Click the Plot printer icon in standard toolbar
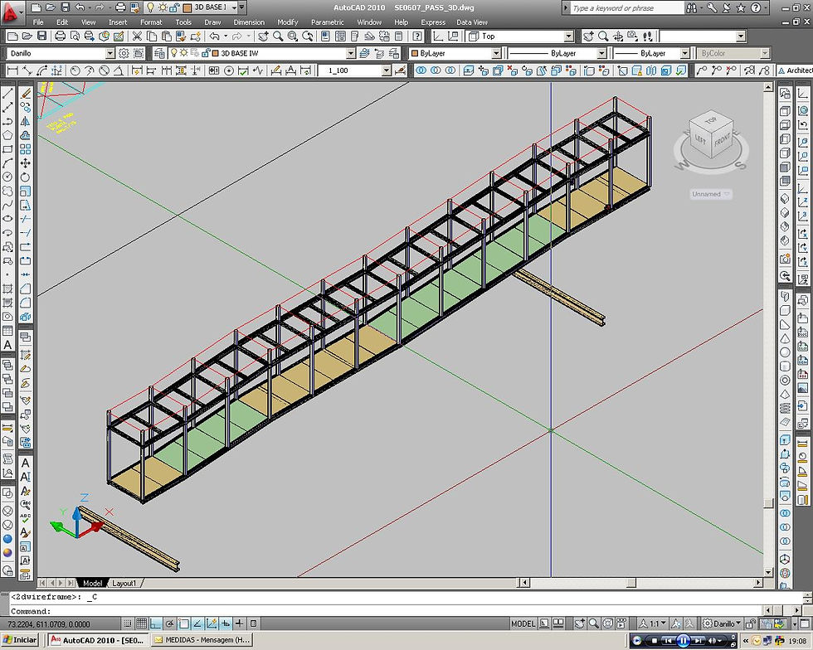Image resolution: width=813 pixels, height=650 pixels. tap(60, 36)
